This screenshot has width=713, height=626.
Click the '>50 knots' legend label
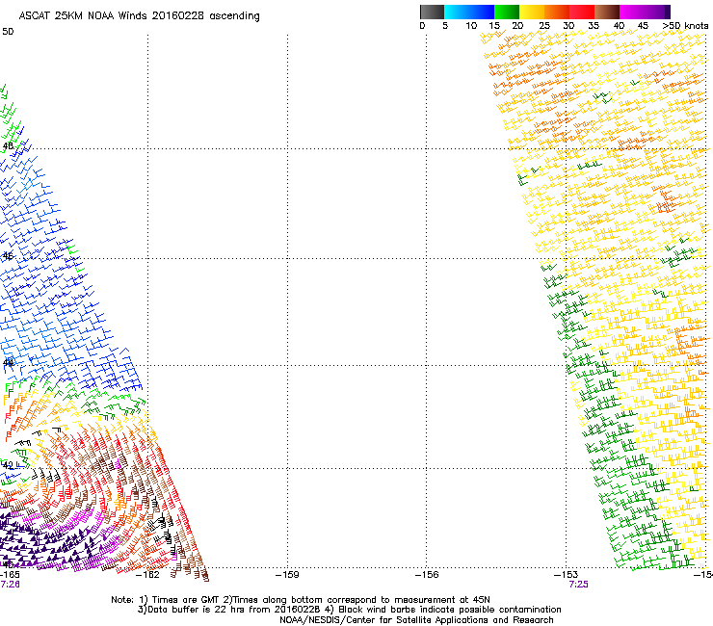point(685,26)
